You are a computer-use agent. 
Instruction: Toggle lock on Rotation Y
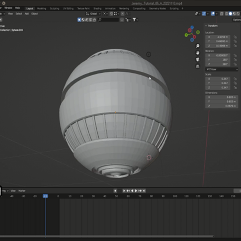235,60
